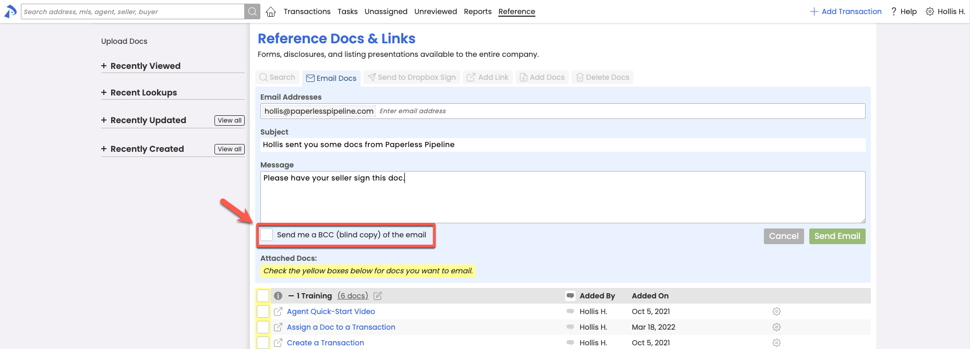
Task: Click the Subject text field
Action: (562, 145)
